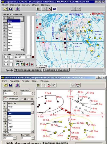Increment ФакторY stepper value
Screen dimensions: 107x144
33,92
